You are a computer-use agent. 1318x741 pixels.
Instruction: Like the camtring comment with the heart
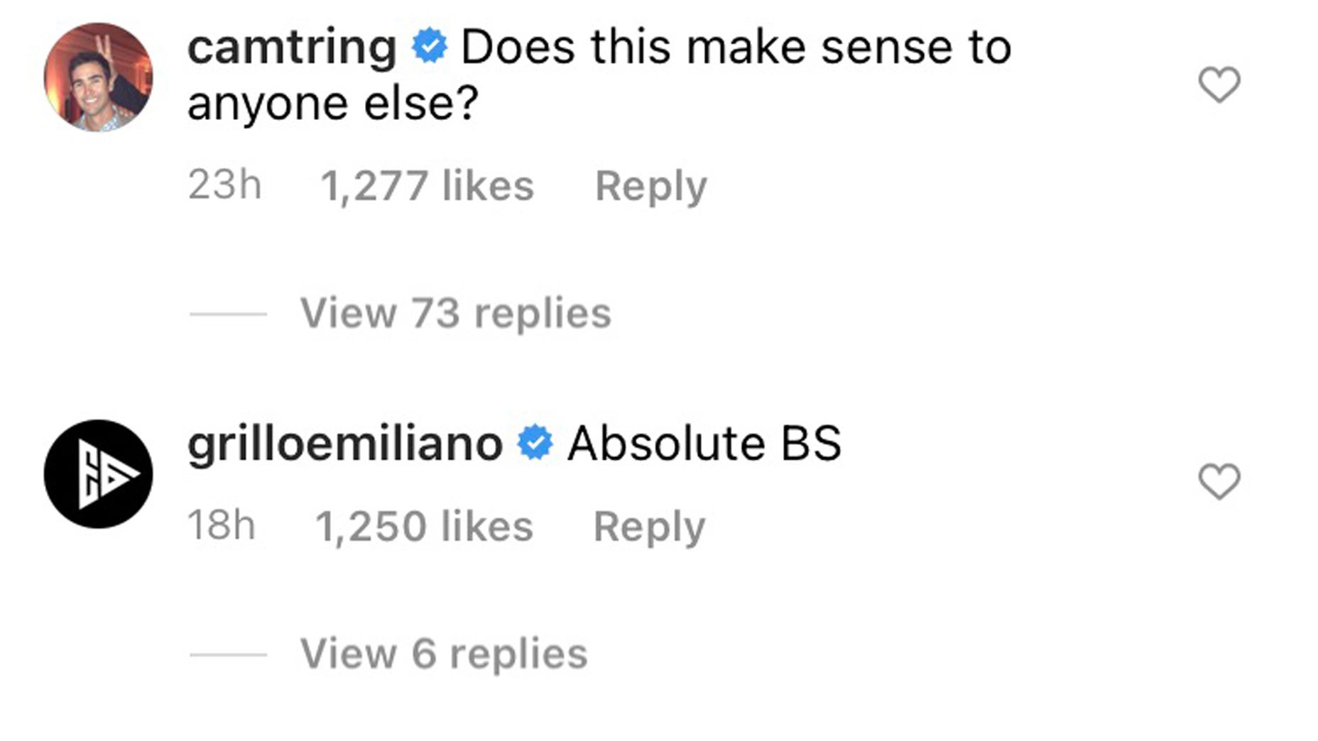pos(1219,84)
